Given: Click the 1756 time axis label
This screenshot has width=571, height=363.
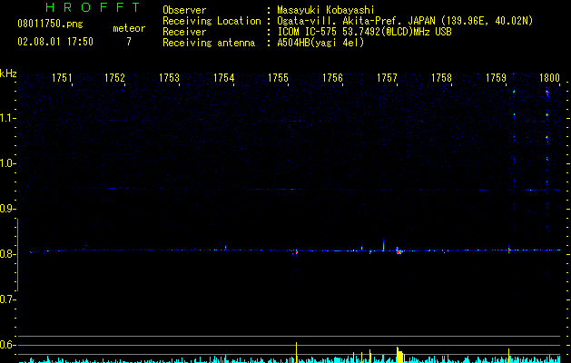Looking at the screenshot, I should (332, 78).
